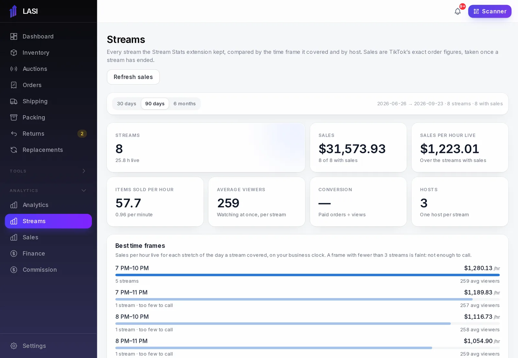Screen dimensions: 518x358
Task: Click the Auctions broadcast icon
Action: 14,69
